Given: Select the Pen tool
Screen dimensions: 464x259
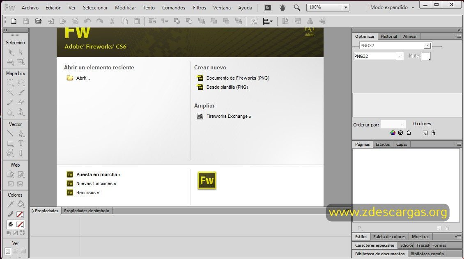Looking at the screenshot, I should tap(21, 133).
